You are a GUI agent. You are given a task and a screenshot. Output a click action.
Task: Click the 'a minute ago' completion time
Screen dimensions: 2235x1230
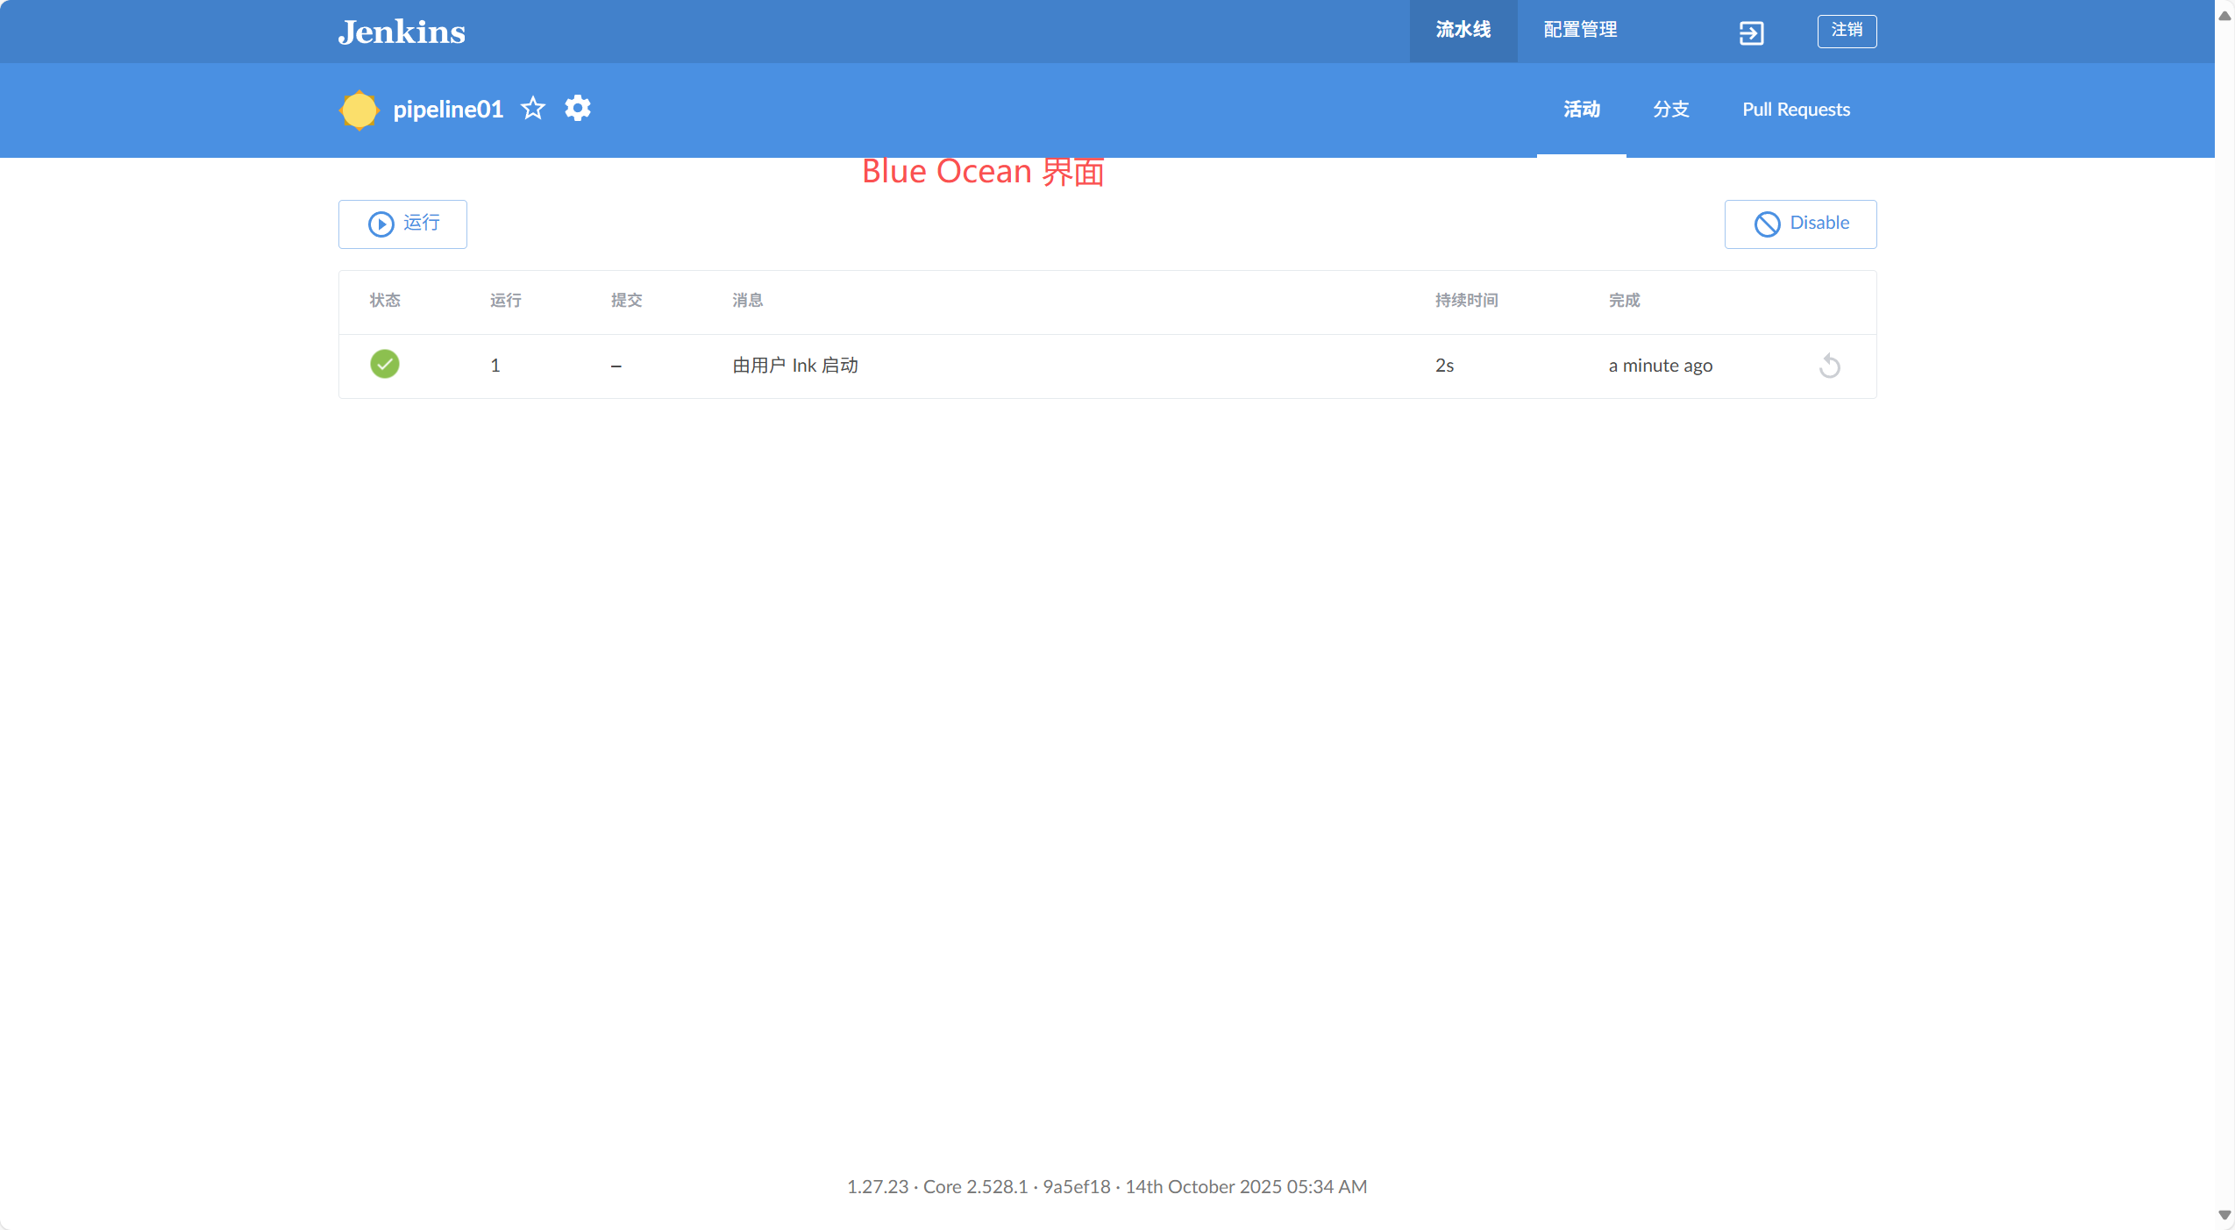click(x=1660, y=366)
